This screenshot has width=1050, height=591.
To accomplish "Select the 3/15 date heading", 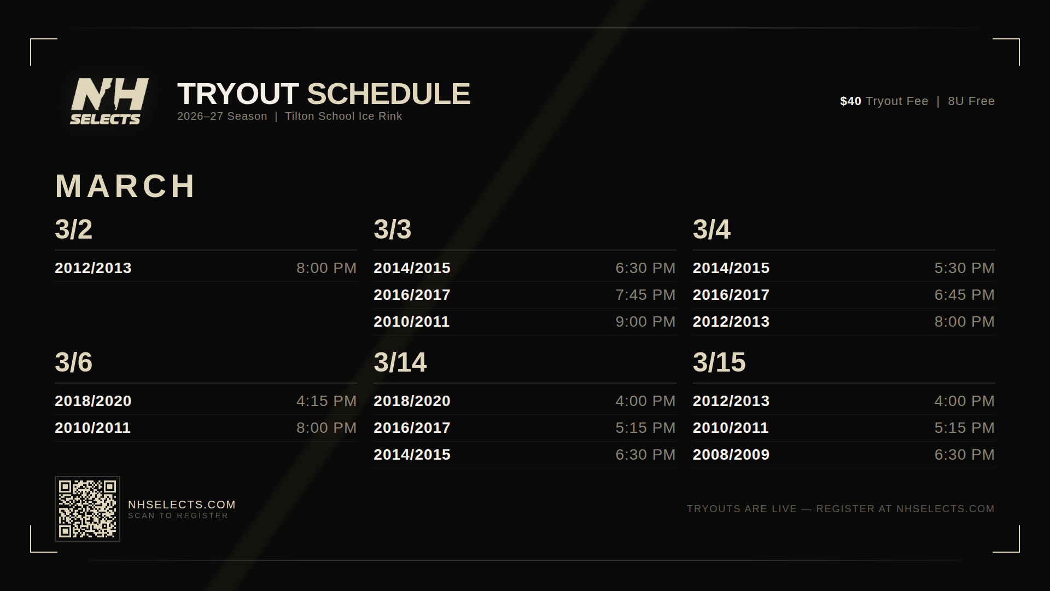I will [x=719, y=362].
